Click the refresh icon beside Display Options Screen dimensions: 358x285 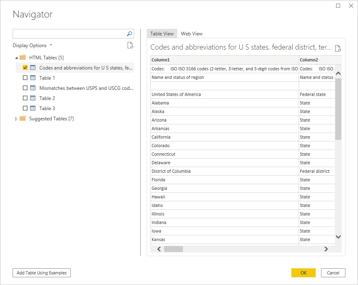coord(130,46)
